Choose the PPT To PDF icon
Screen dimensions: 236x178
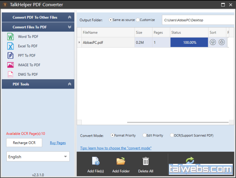(11, 55)
